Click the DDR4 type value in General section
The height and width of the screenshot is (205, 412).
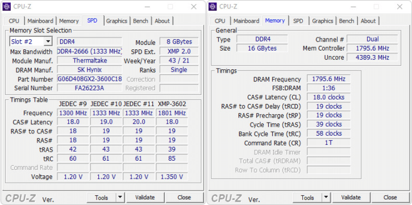coord(262,39)
